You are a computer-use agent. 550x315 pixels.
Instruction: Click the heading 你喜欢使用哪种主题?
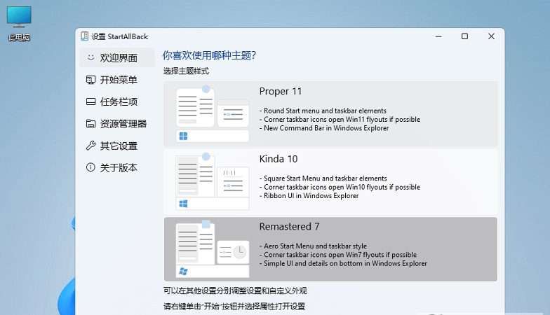pos(209,55)
